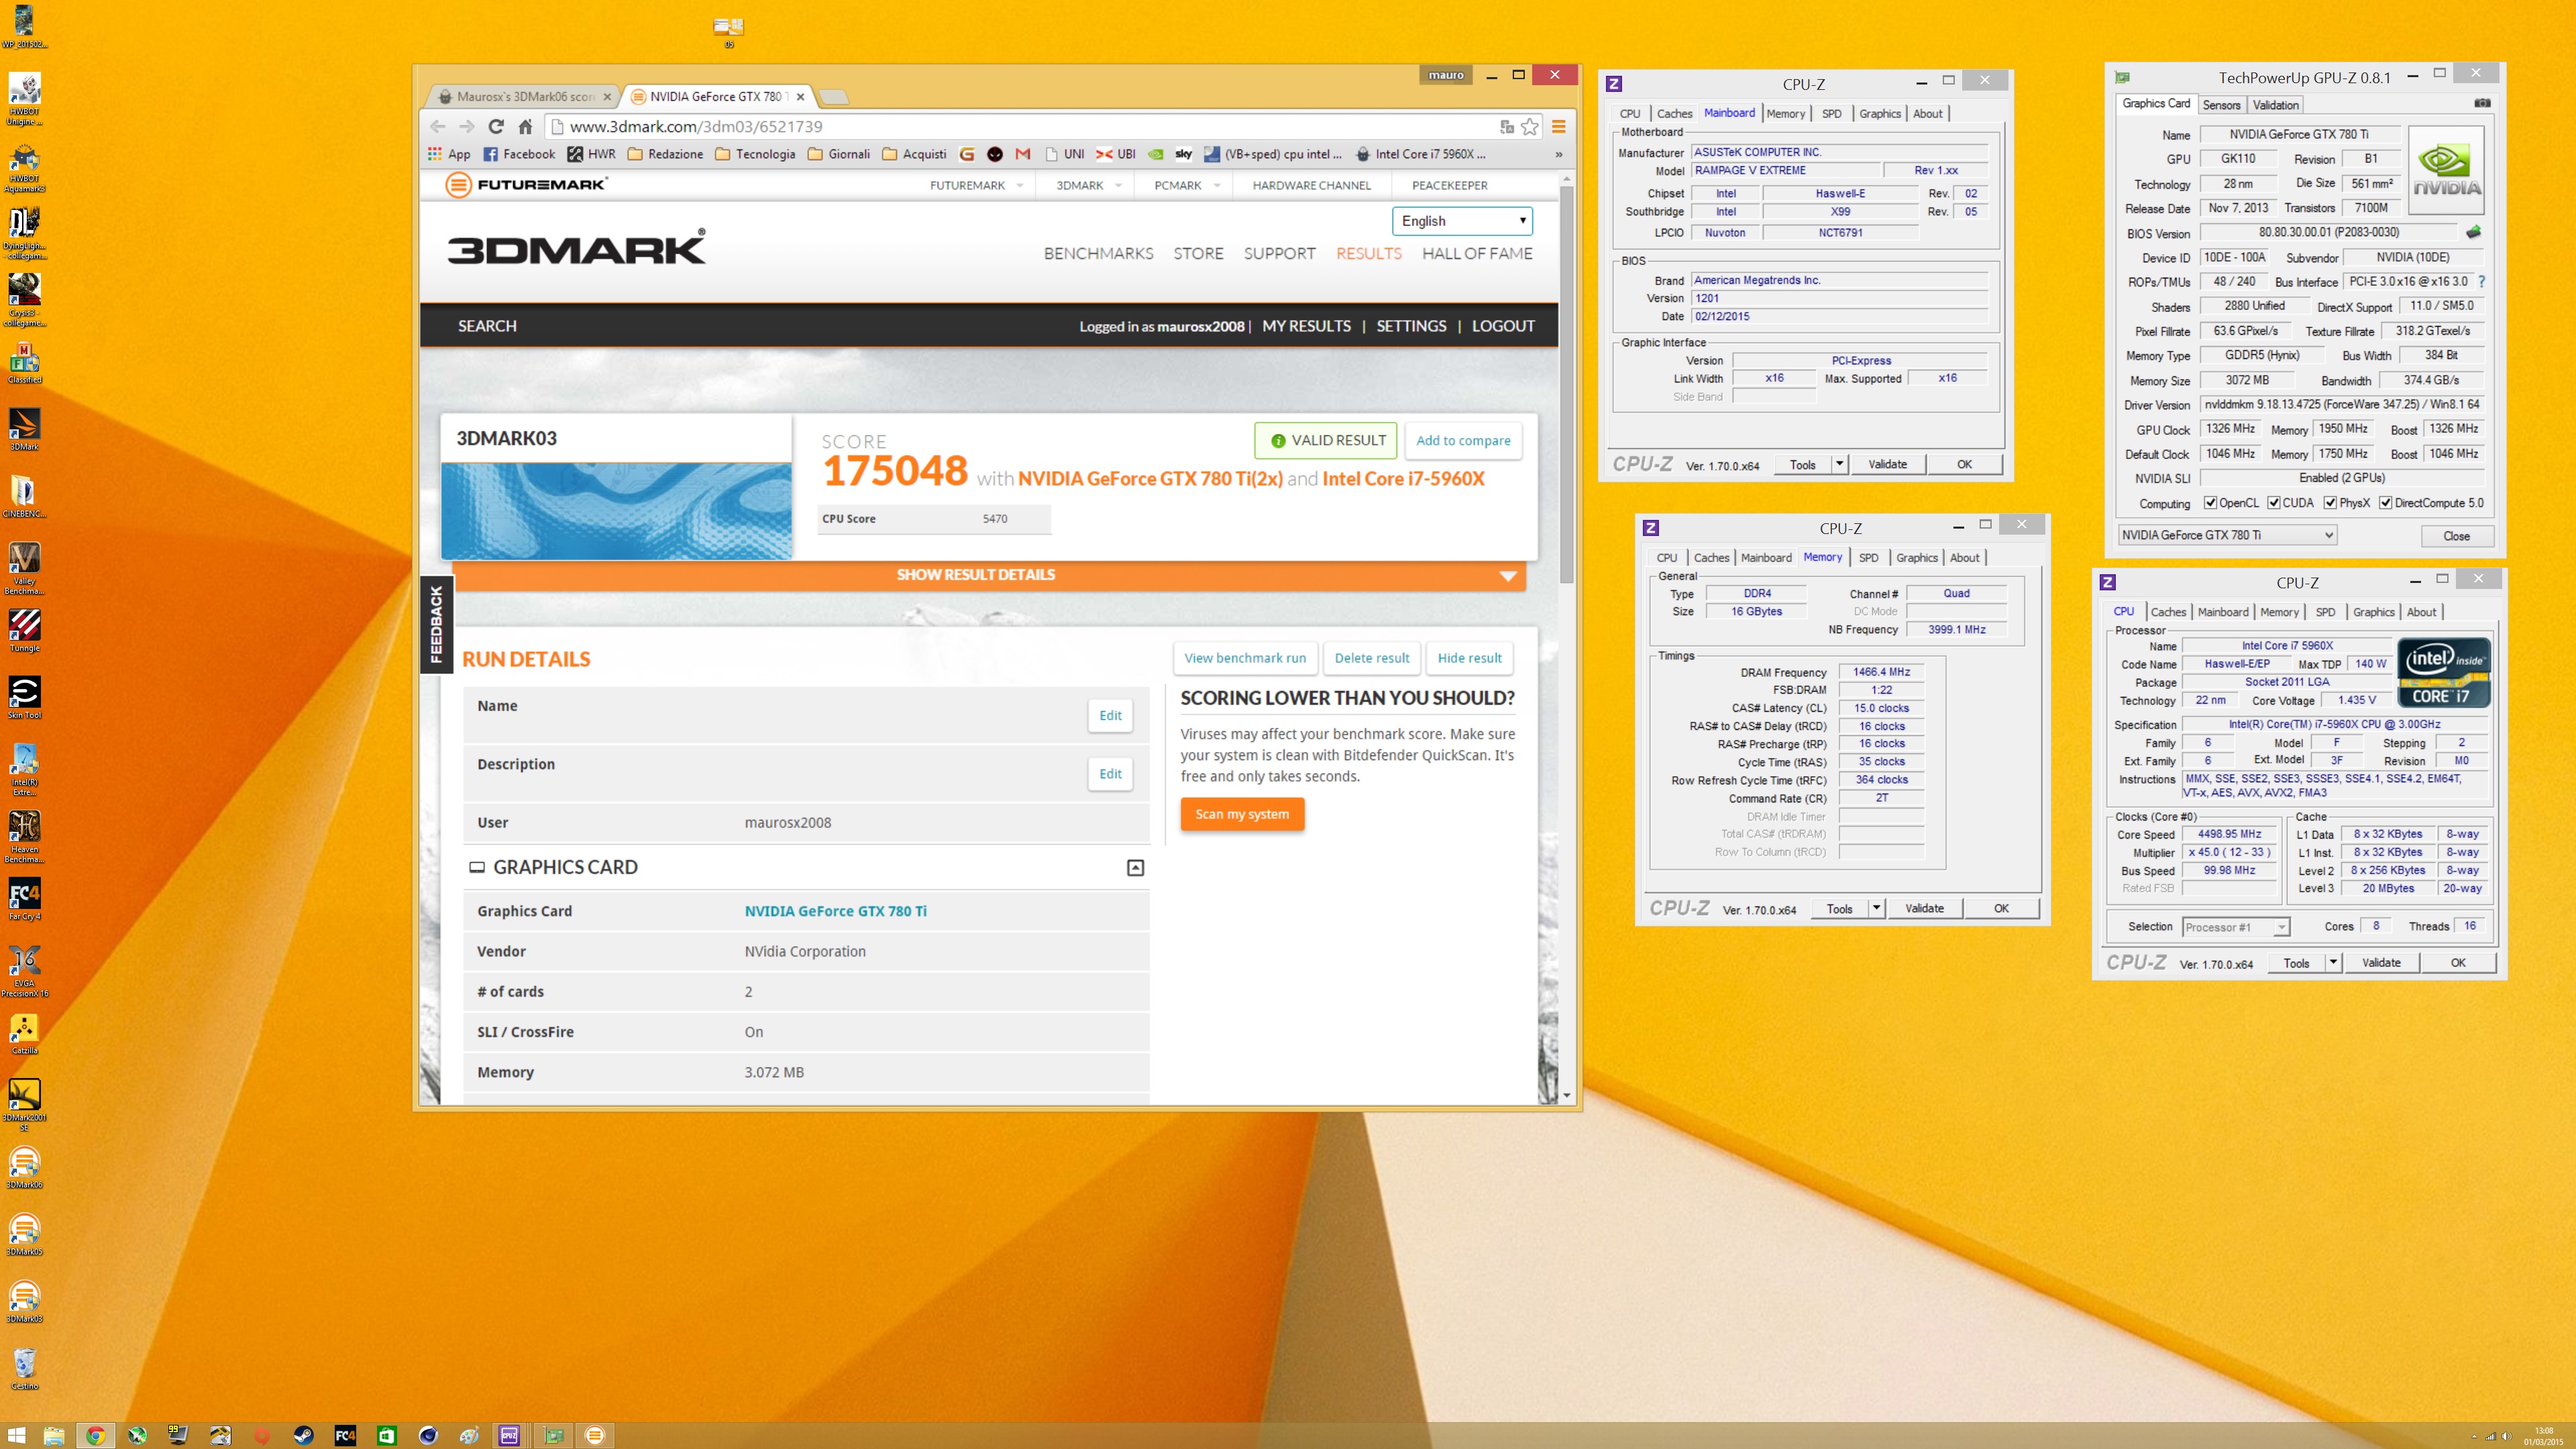Go back with the Chrome arrow
The width and height of the screenshot is (2576, 1449).
point(438,127)
